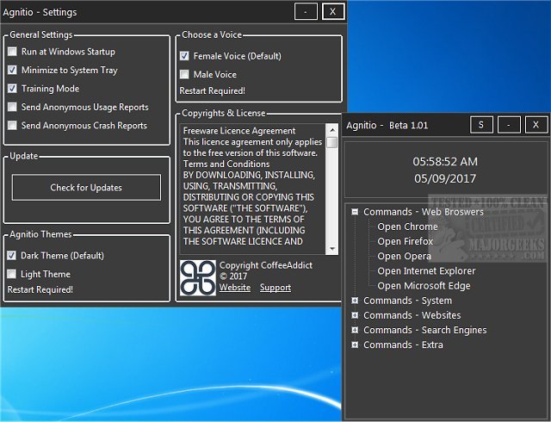This screenshot has height=422, width=551.
Task: Minimize the Agnitio Beta 1.01 window
Action: (x=509, y=125)
